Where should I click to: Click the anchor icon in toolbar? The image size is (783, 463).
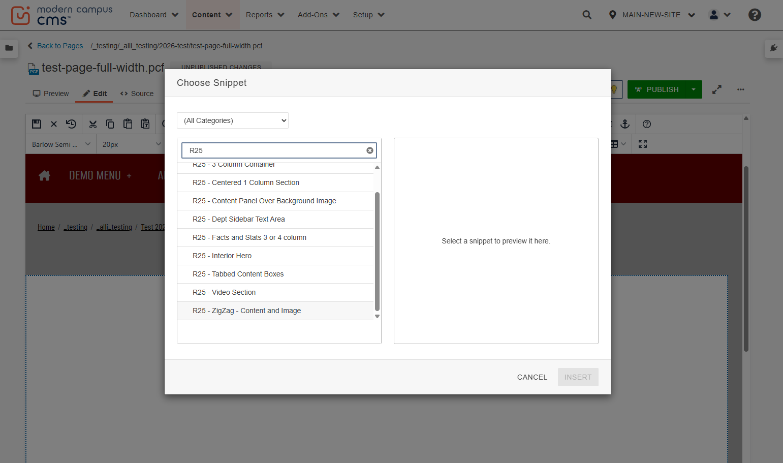625,124
